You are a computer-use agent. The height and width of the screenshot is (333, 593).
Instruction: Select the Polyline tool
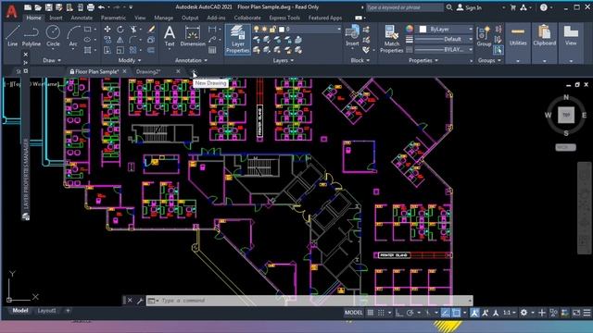31,36
